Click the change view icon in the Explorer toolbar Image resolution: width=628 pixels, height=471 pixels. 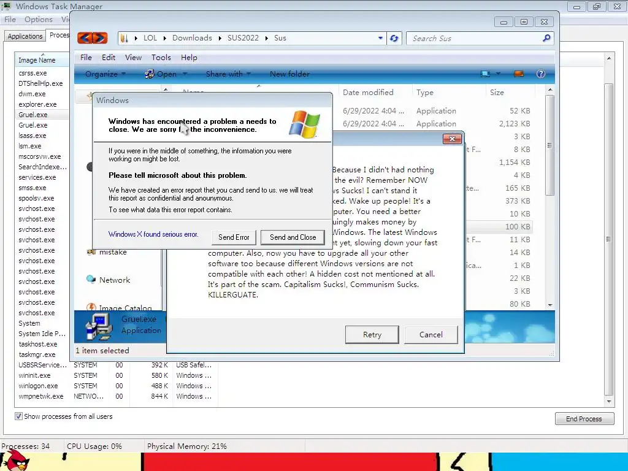485,74
